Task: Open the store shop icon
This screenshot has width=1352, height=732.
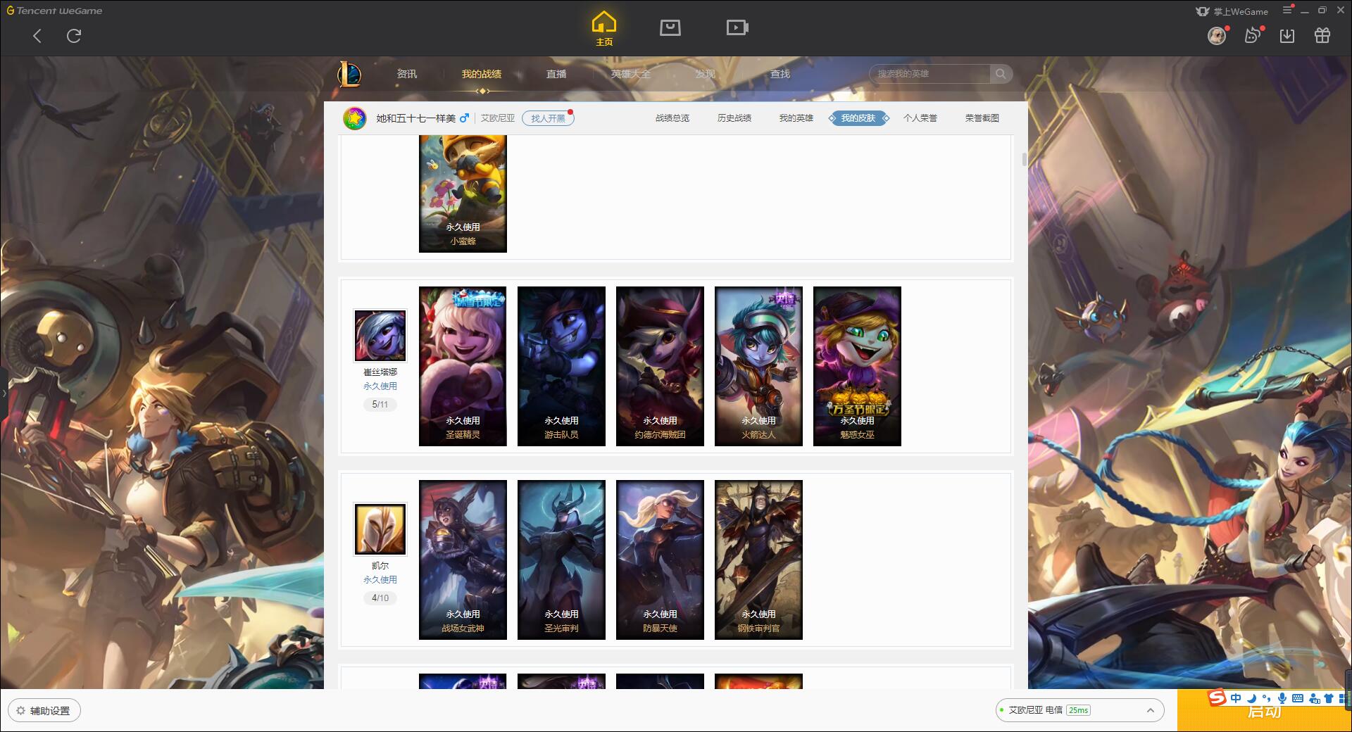Action: (x=670, y=27)
